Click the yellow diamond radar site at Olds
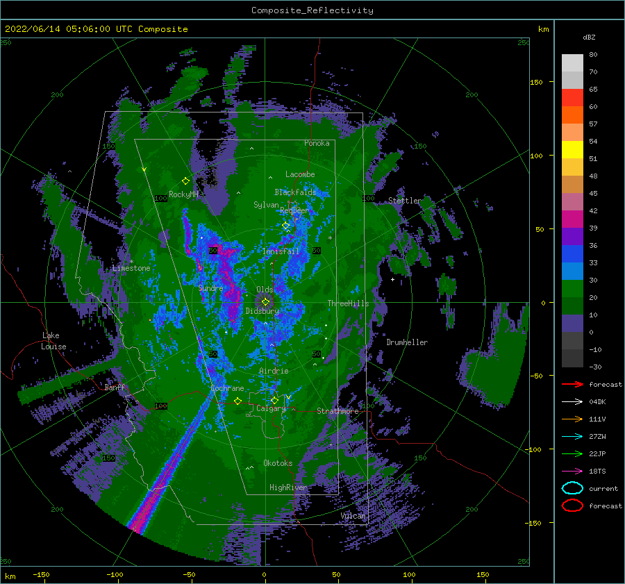The height and width of the screenshot is (584, 625). click(x=265, y=302)
